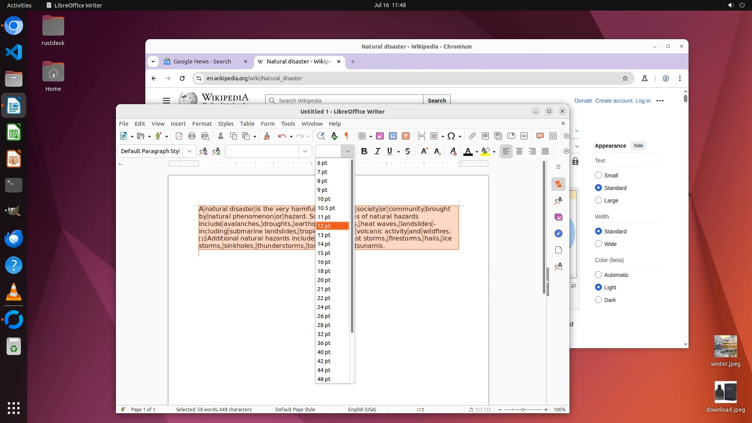The image size is (752, 423).
Task: Expand the paragraph style dropdown
Action: tap(190, 151)
